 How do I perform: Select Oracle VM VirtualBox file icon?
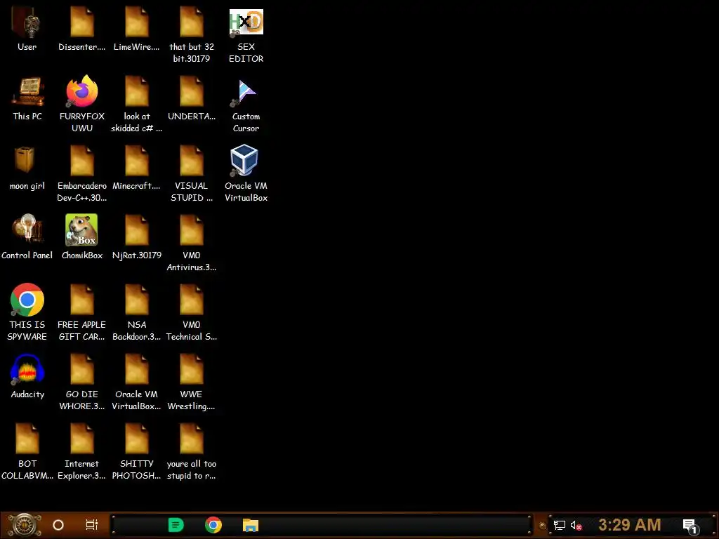(137, 382)
